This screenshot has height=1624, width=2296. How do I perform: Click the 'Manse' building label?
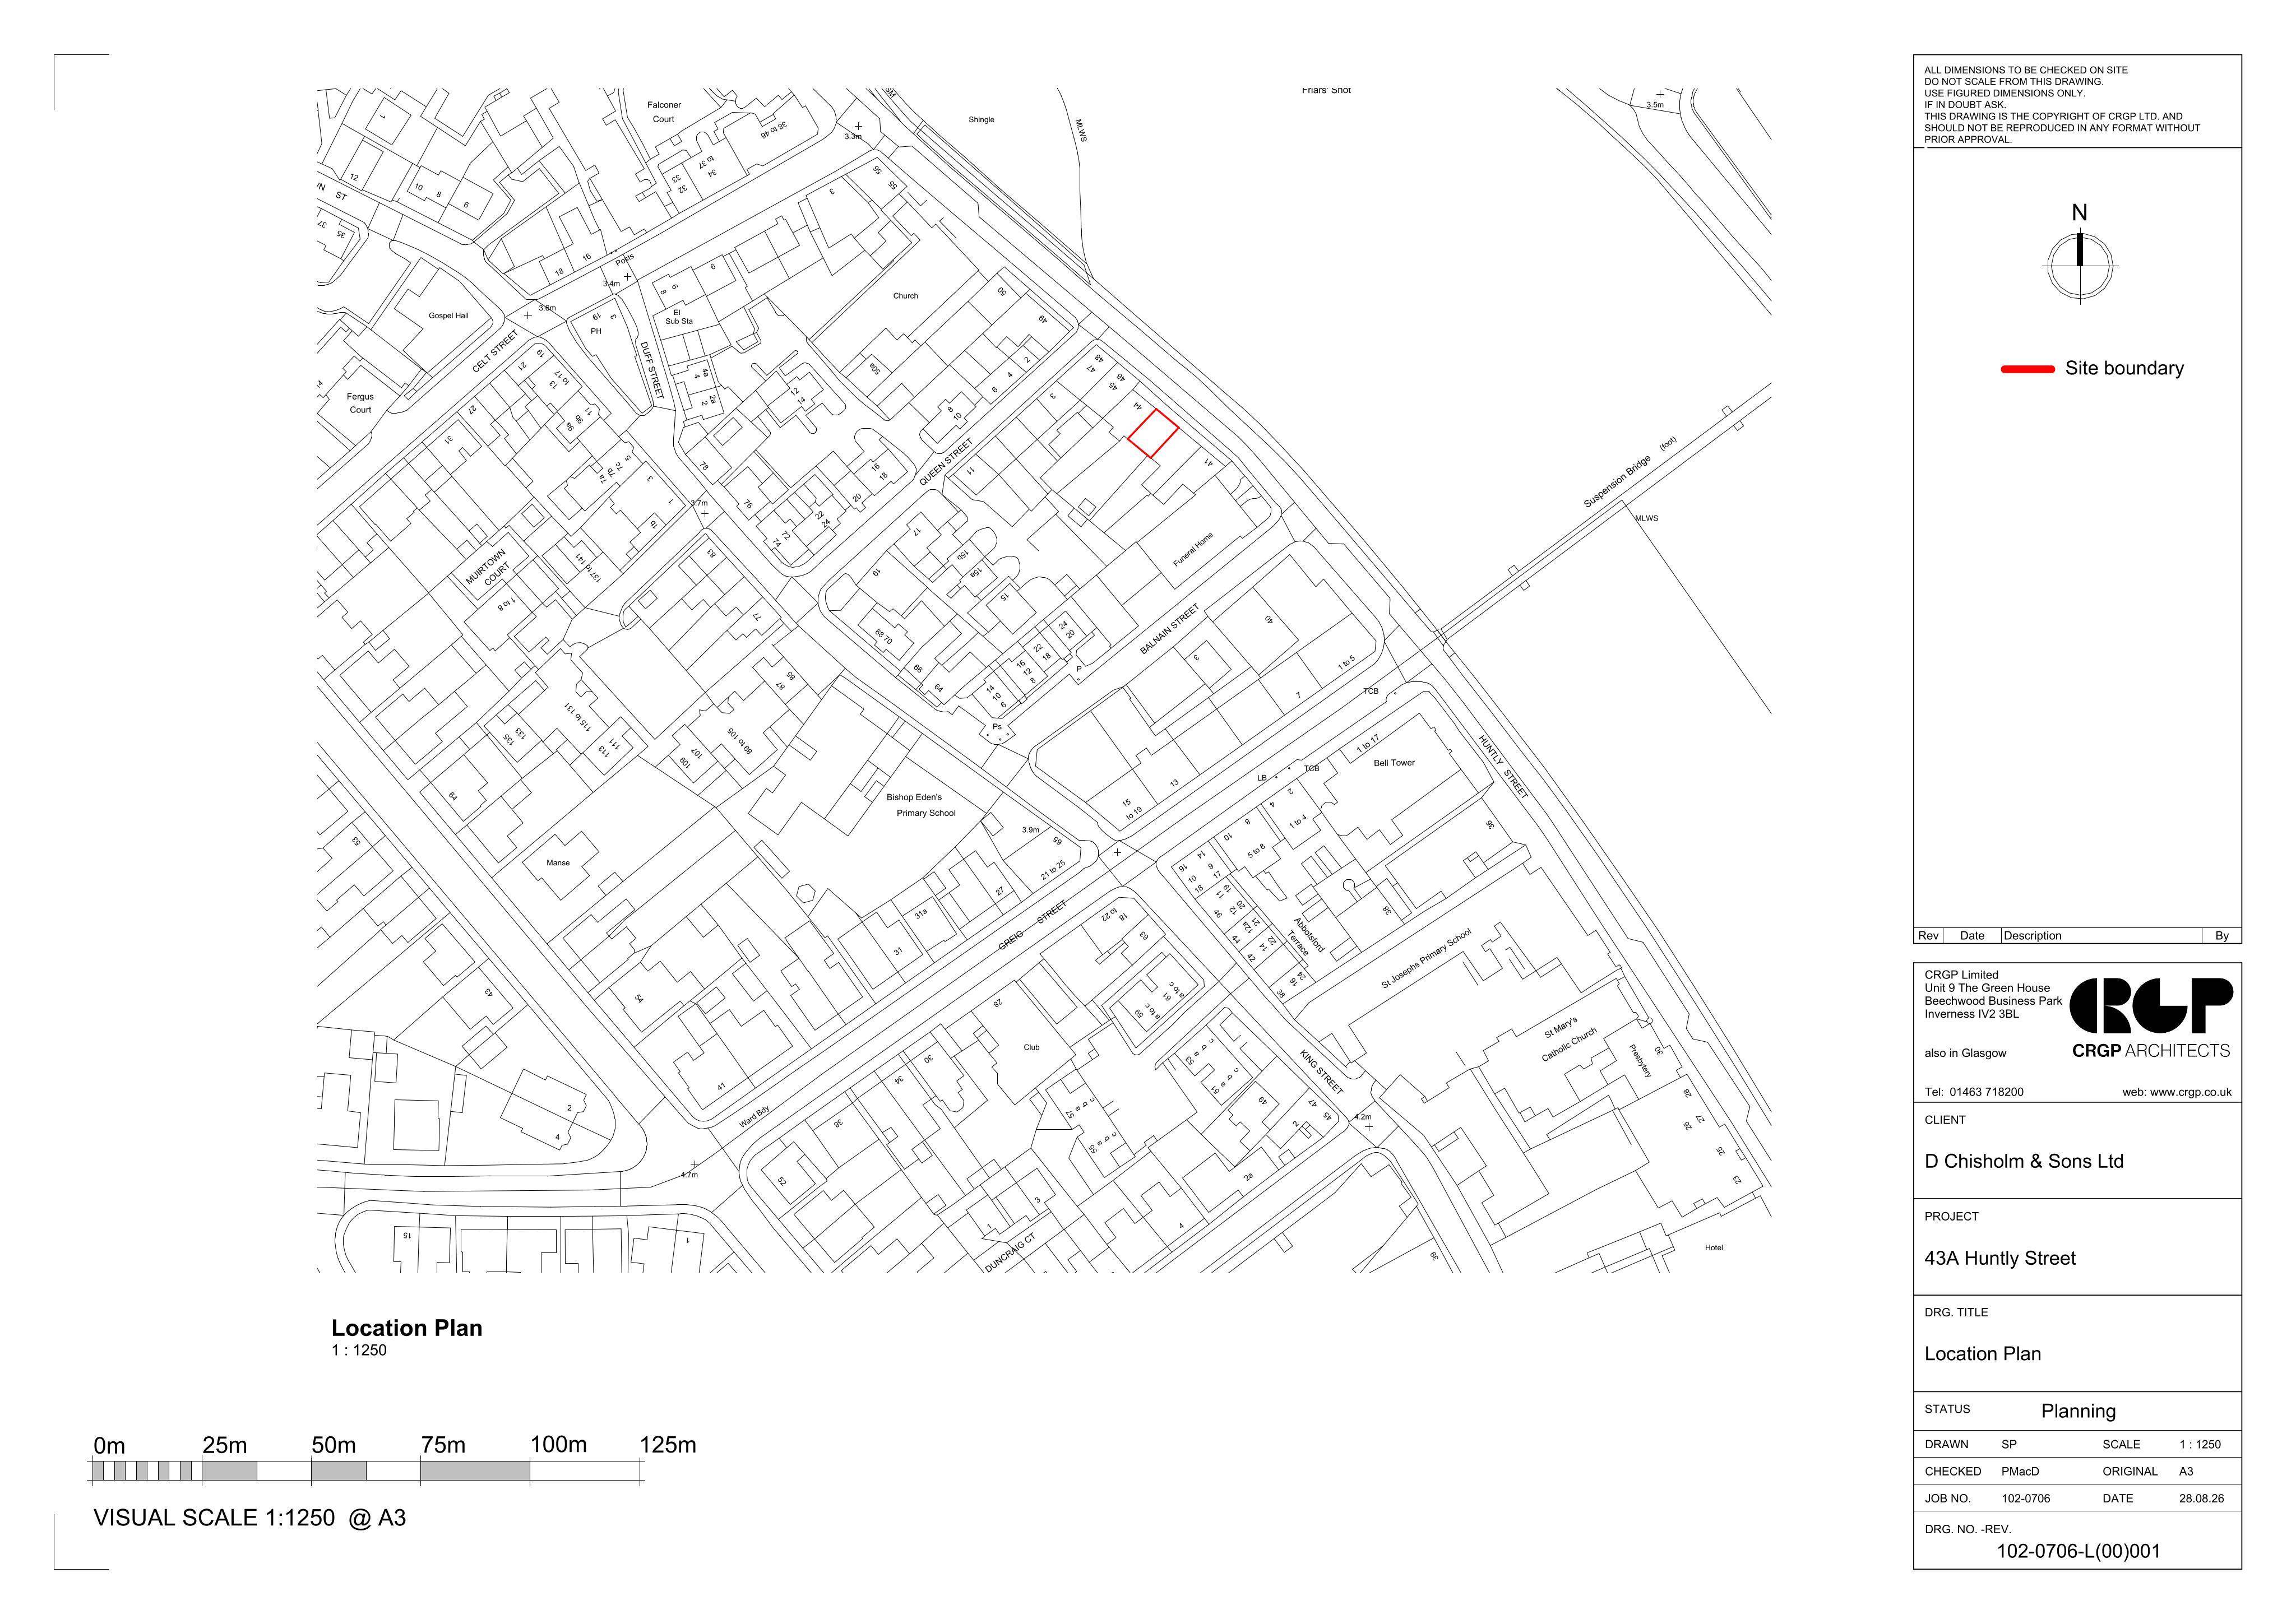pyautogui.click(x=558, y=863)
